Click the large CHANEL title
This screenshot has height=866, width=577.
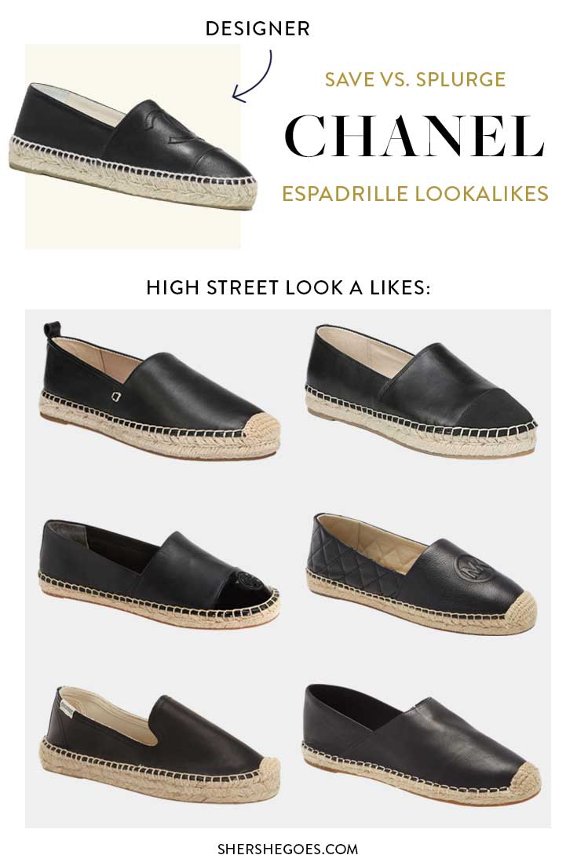tap(414, 137)
